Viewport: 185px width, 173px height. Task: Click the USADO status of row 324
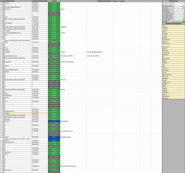pyautogui.click(x=54, y=137)
